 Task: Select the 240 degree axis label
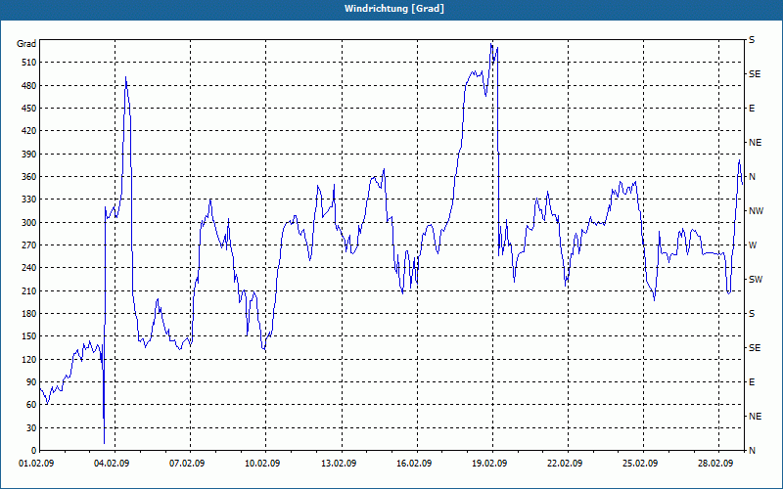pos(29,268)
